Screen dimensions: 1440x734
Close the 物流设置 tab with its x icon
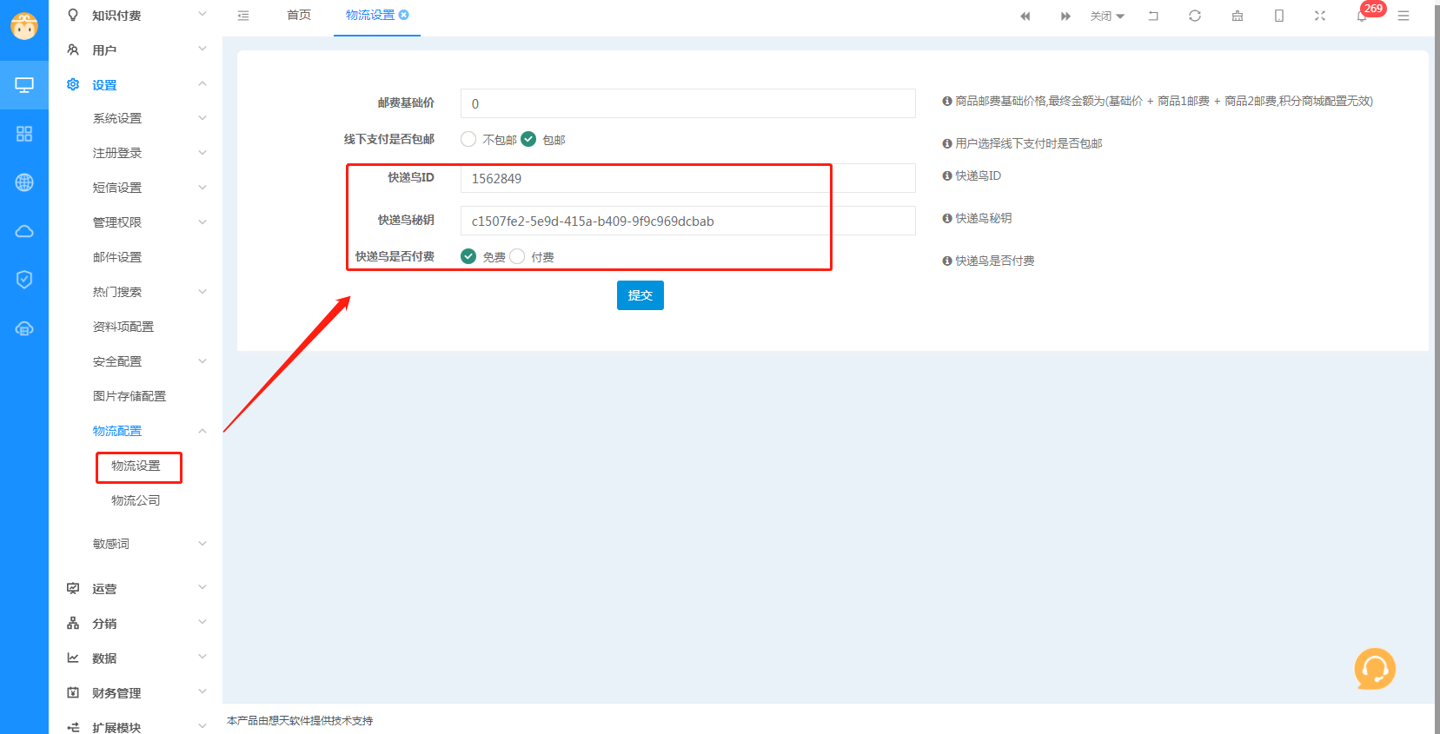(x=404, y=15)
